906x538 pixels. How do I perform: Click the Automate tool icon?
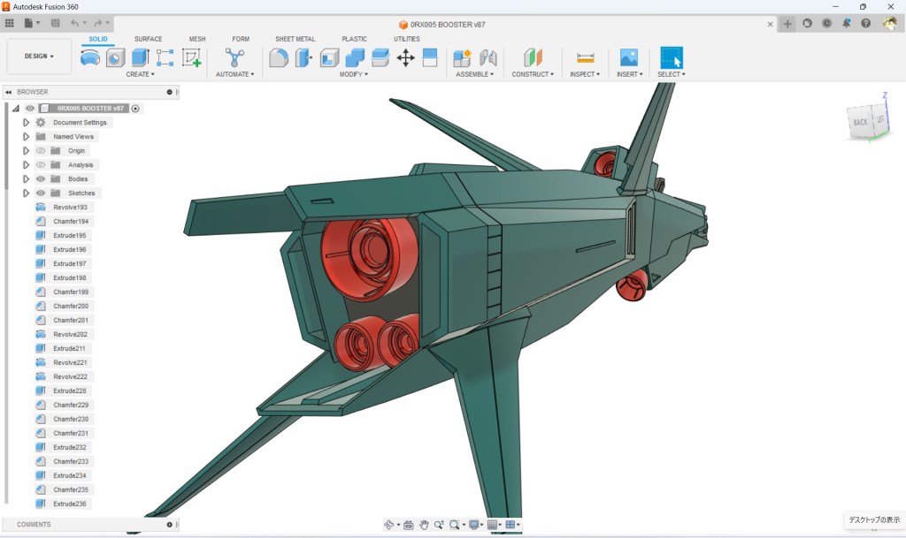pyautogui.click(x=234, y=58)
